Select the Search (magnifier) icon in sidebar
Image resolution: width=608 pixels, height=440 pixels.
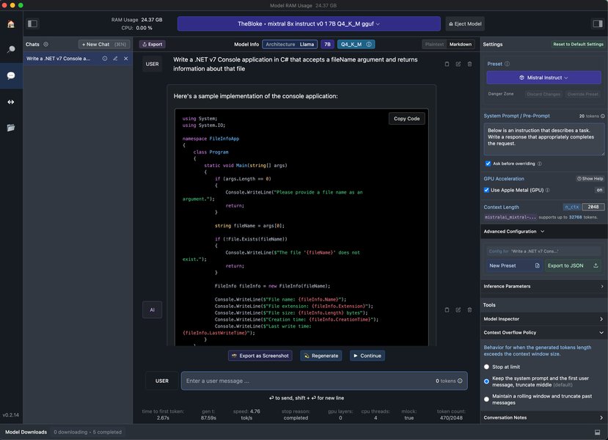(10, 48)
